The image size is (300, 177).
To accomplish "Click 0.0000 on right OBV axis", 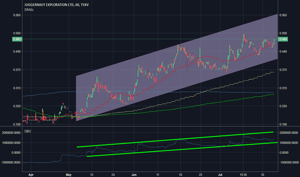I will click(284, 153).
